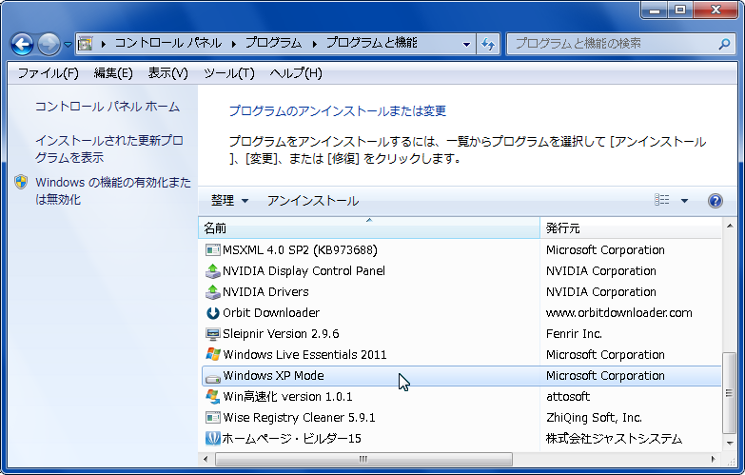Screen dimensions: 745x475
Task: Click the horizontal scrollbar left arrow
Action: coord(206,460)
